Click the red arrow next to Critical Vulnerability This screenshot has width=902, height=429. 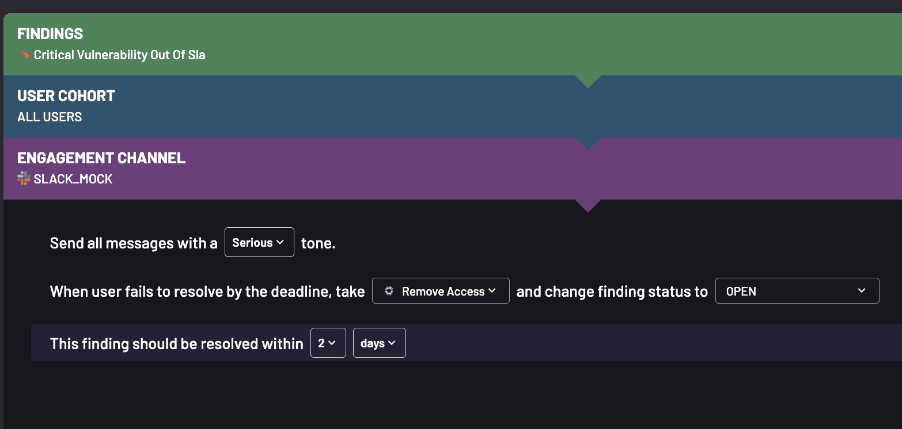click(24, 55)
